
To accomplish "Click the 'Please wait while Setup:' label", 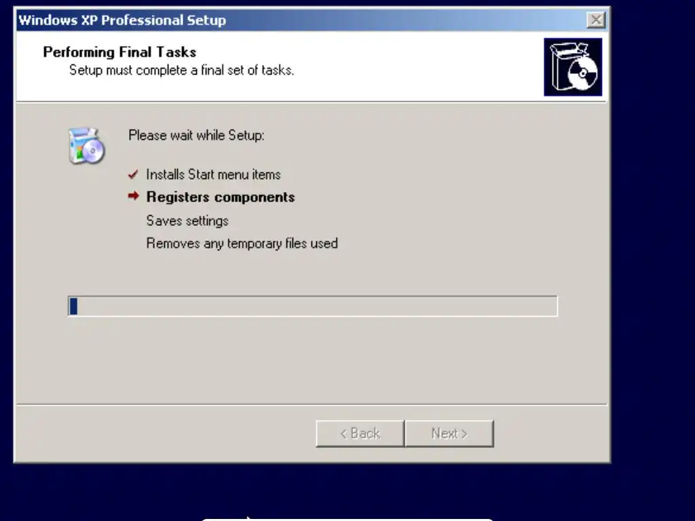I will pyautogui.click(x=196, y=135).
